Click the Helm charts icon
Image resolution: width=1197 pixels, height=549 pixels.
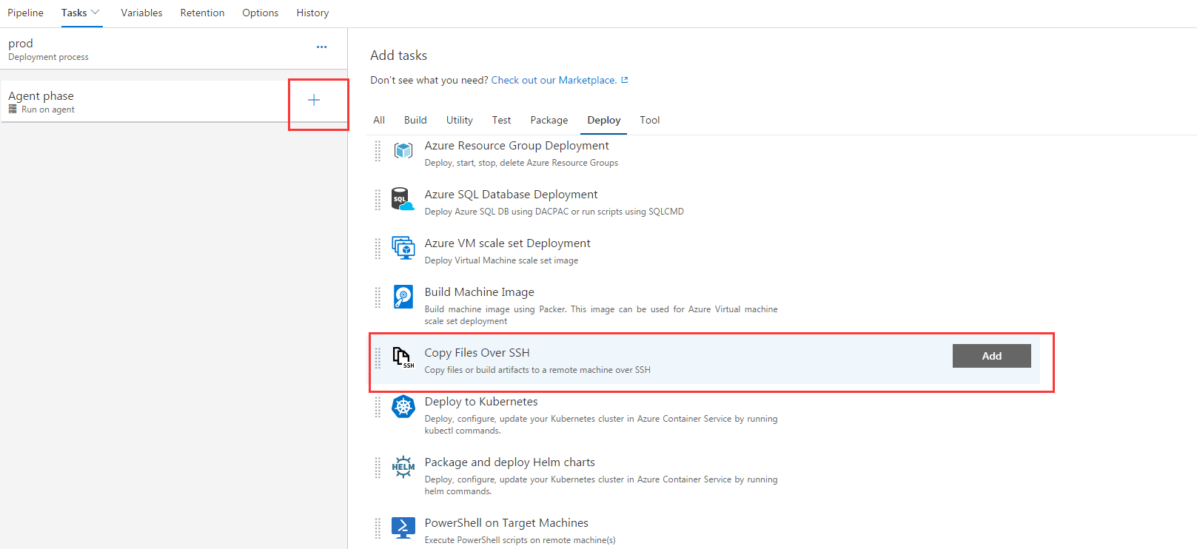pyautogui.click(x=403, y=467)
